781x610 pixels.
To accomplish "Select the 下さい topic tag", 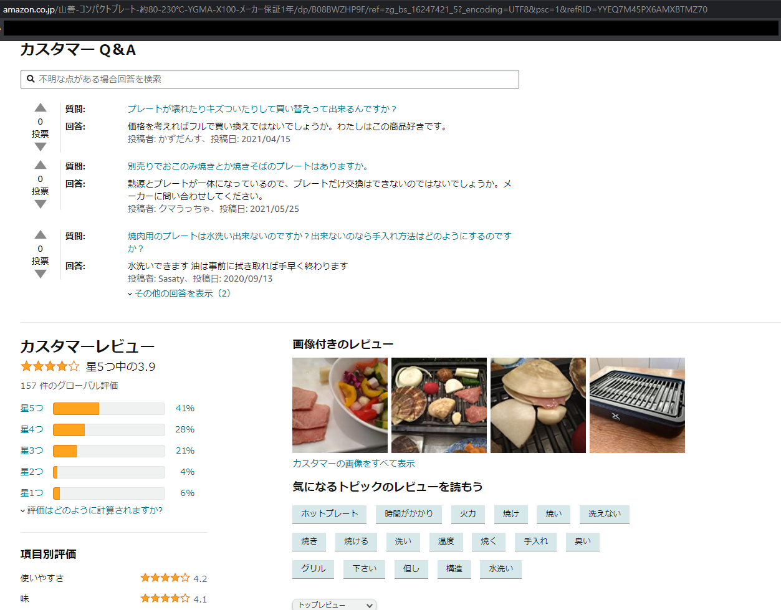I will tap(365, 569).
